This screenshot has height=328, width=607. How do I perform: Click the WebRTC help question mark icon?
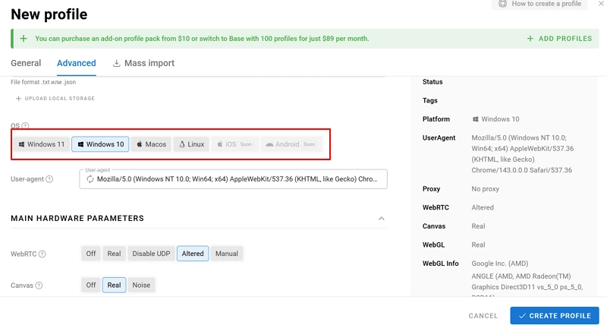[42, 254]
